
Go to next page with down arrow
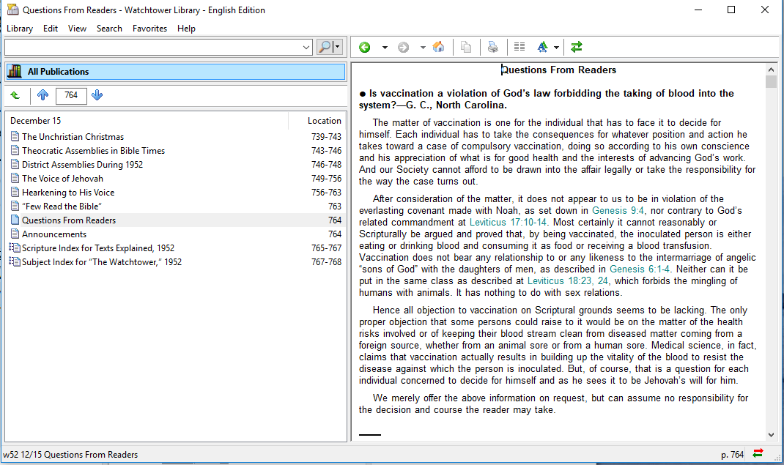click(x=97, y=95)
